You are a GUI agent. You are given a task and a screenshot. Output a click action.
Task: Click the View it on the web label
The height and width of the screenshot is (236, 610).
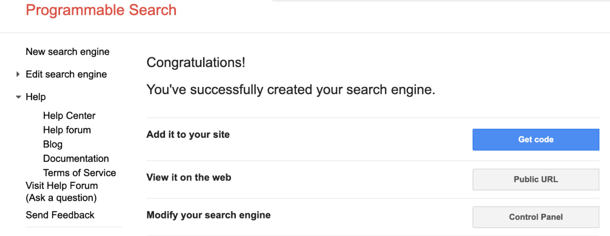click(x=189, y=178)
